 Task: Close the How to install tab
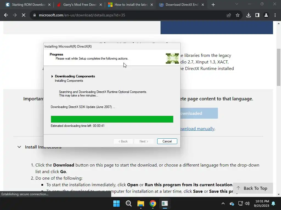(152, 5)
